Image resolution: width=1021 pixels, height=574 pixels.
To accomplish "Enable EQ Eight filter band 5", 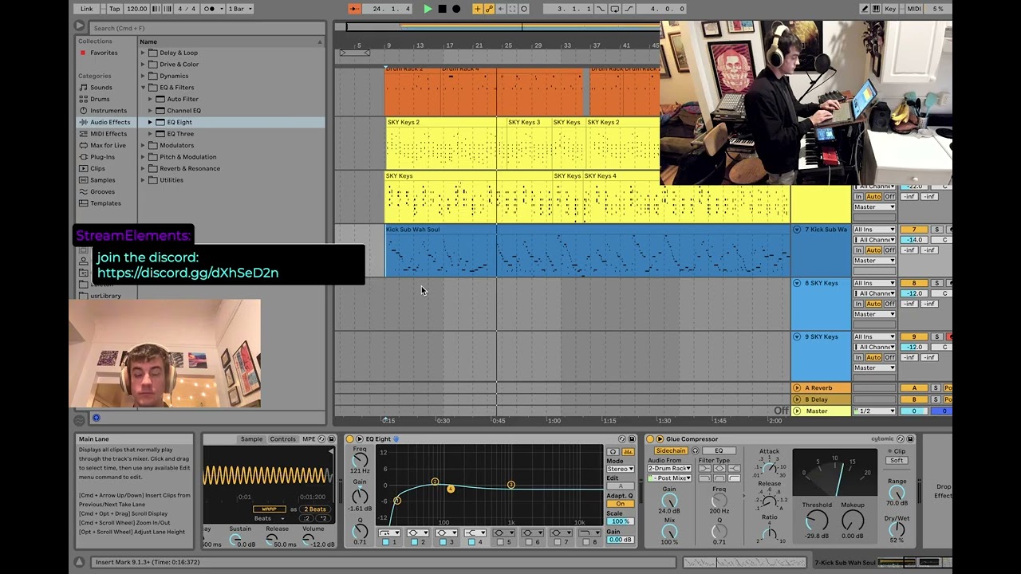I will [500, 542].
